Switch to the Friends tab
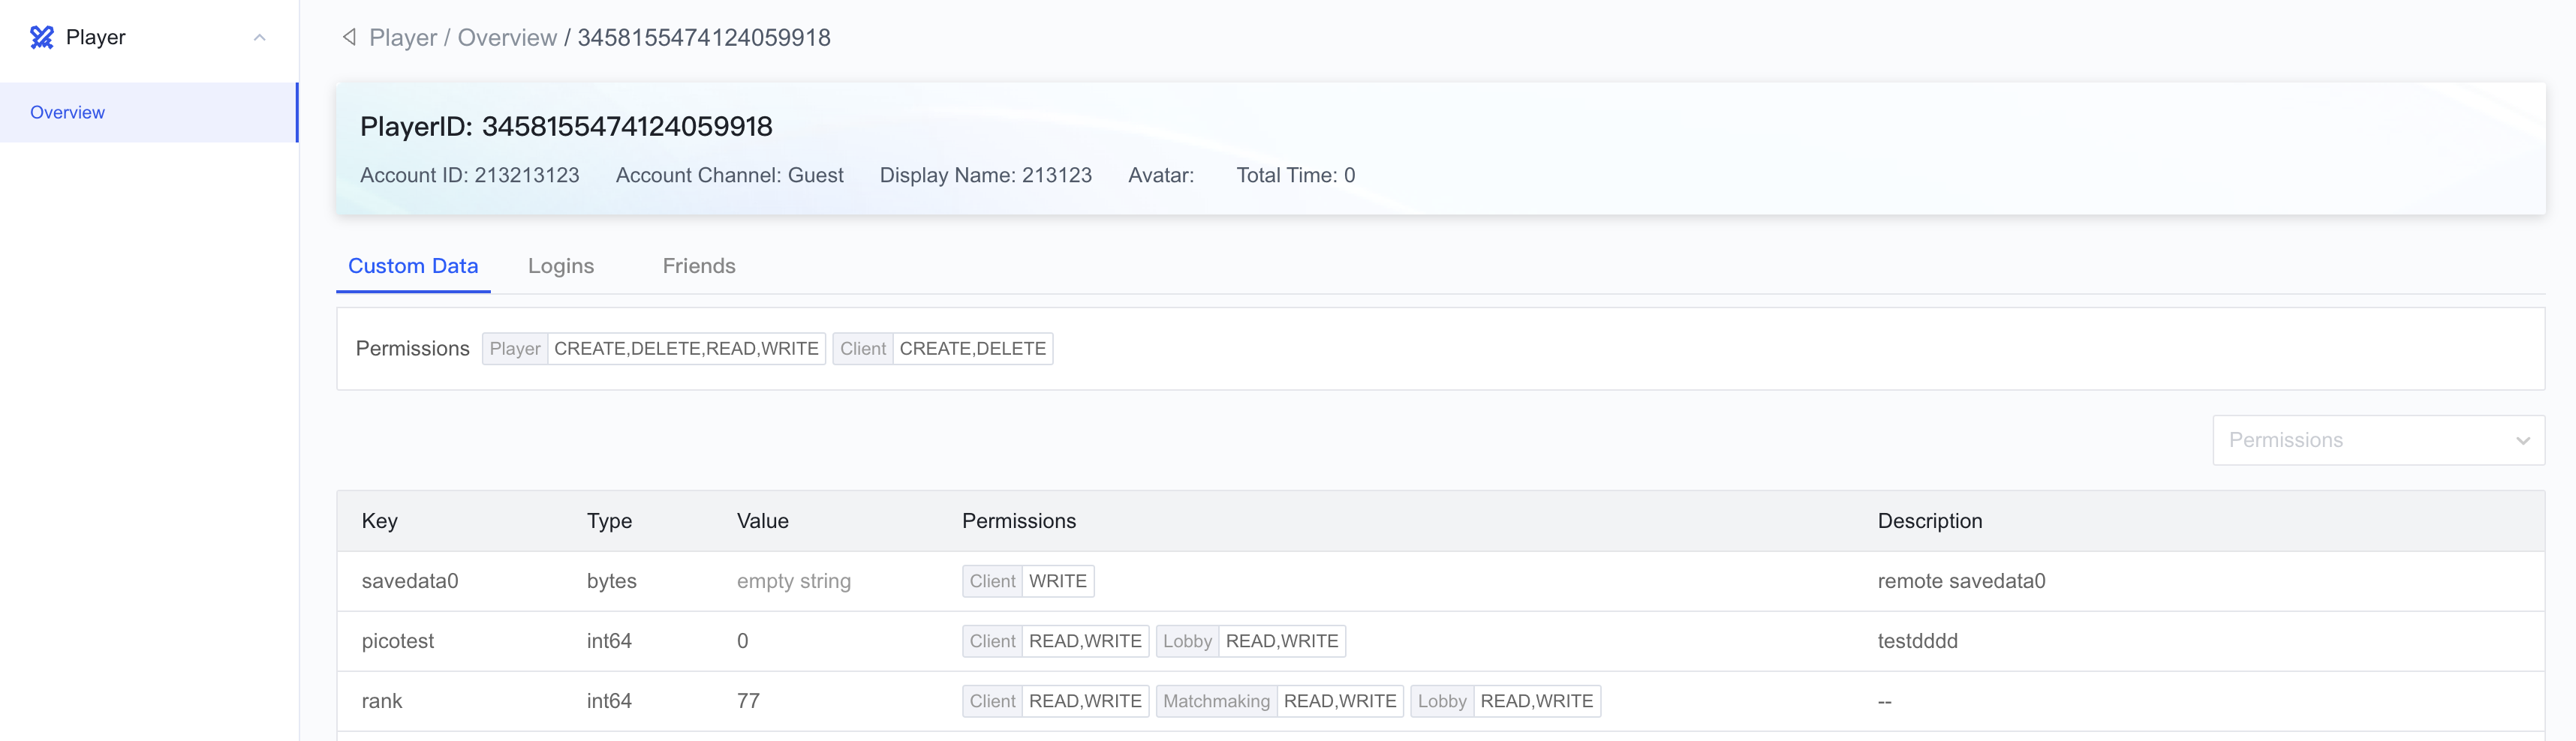 698,265
